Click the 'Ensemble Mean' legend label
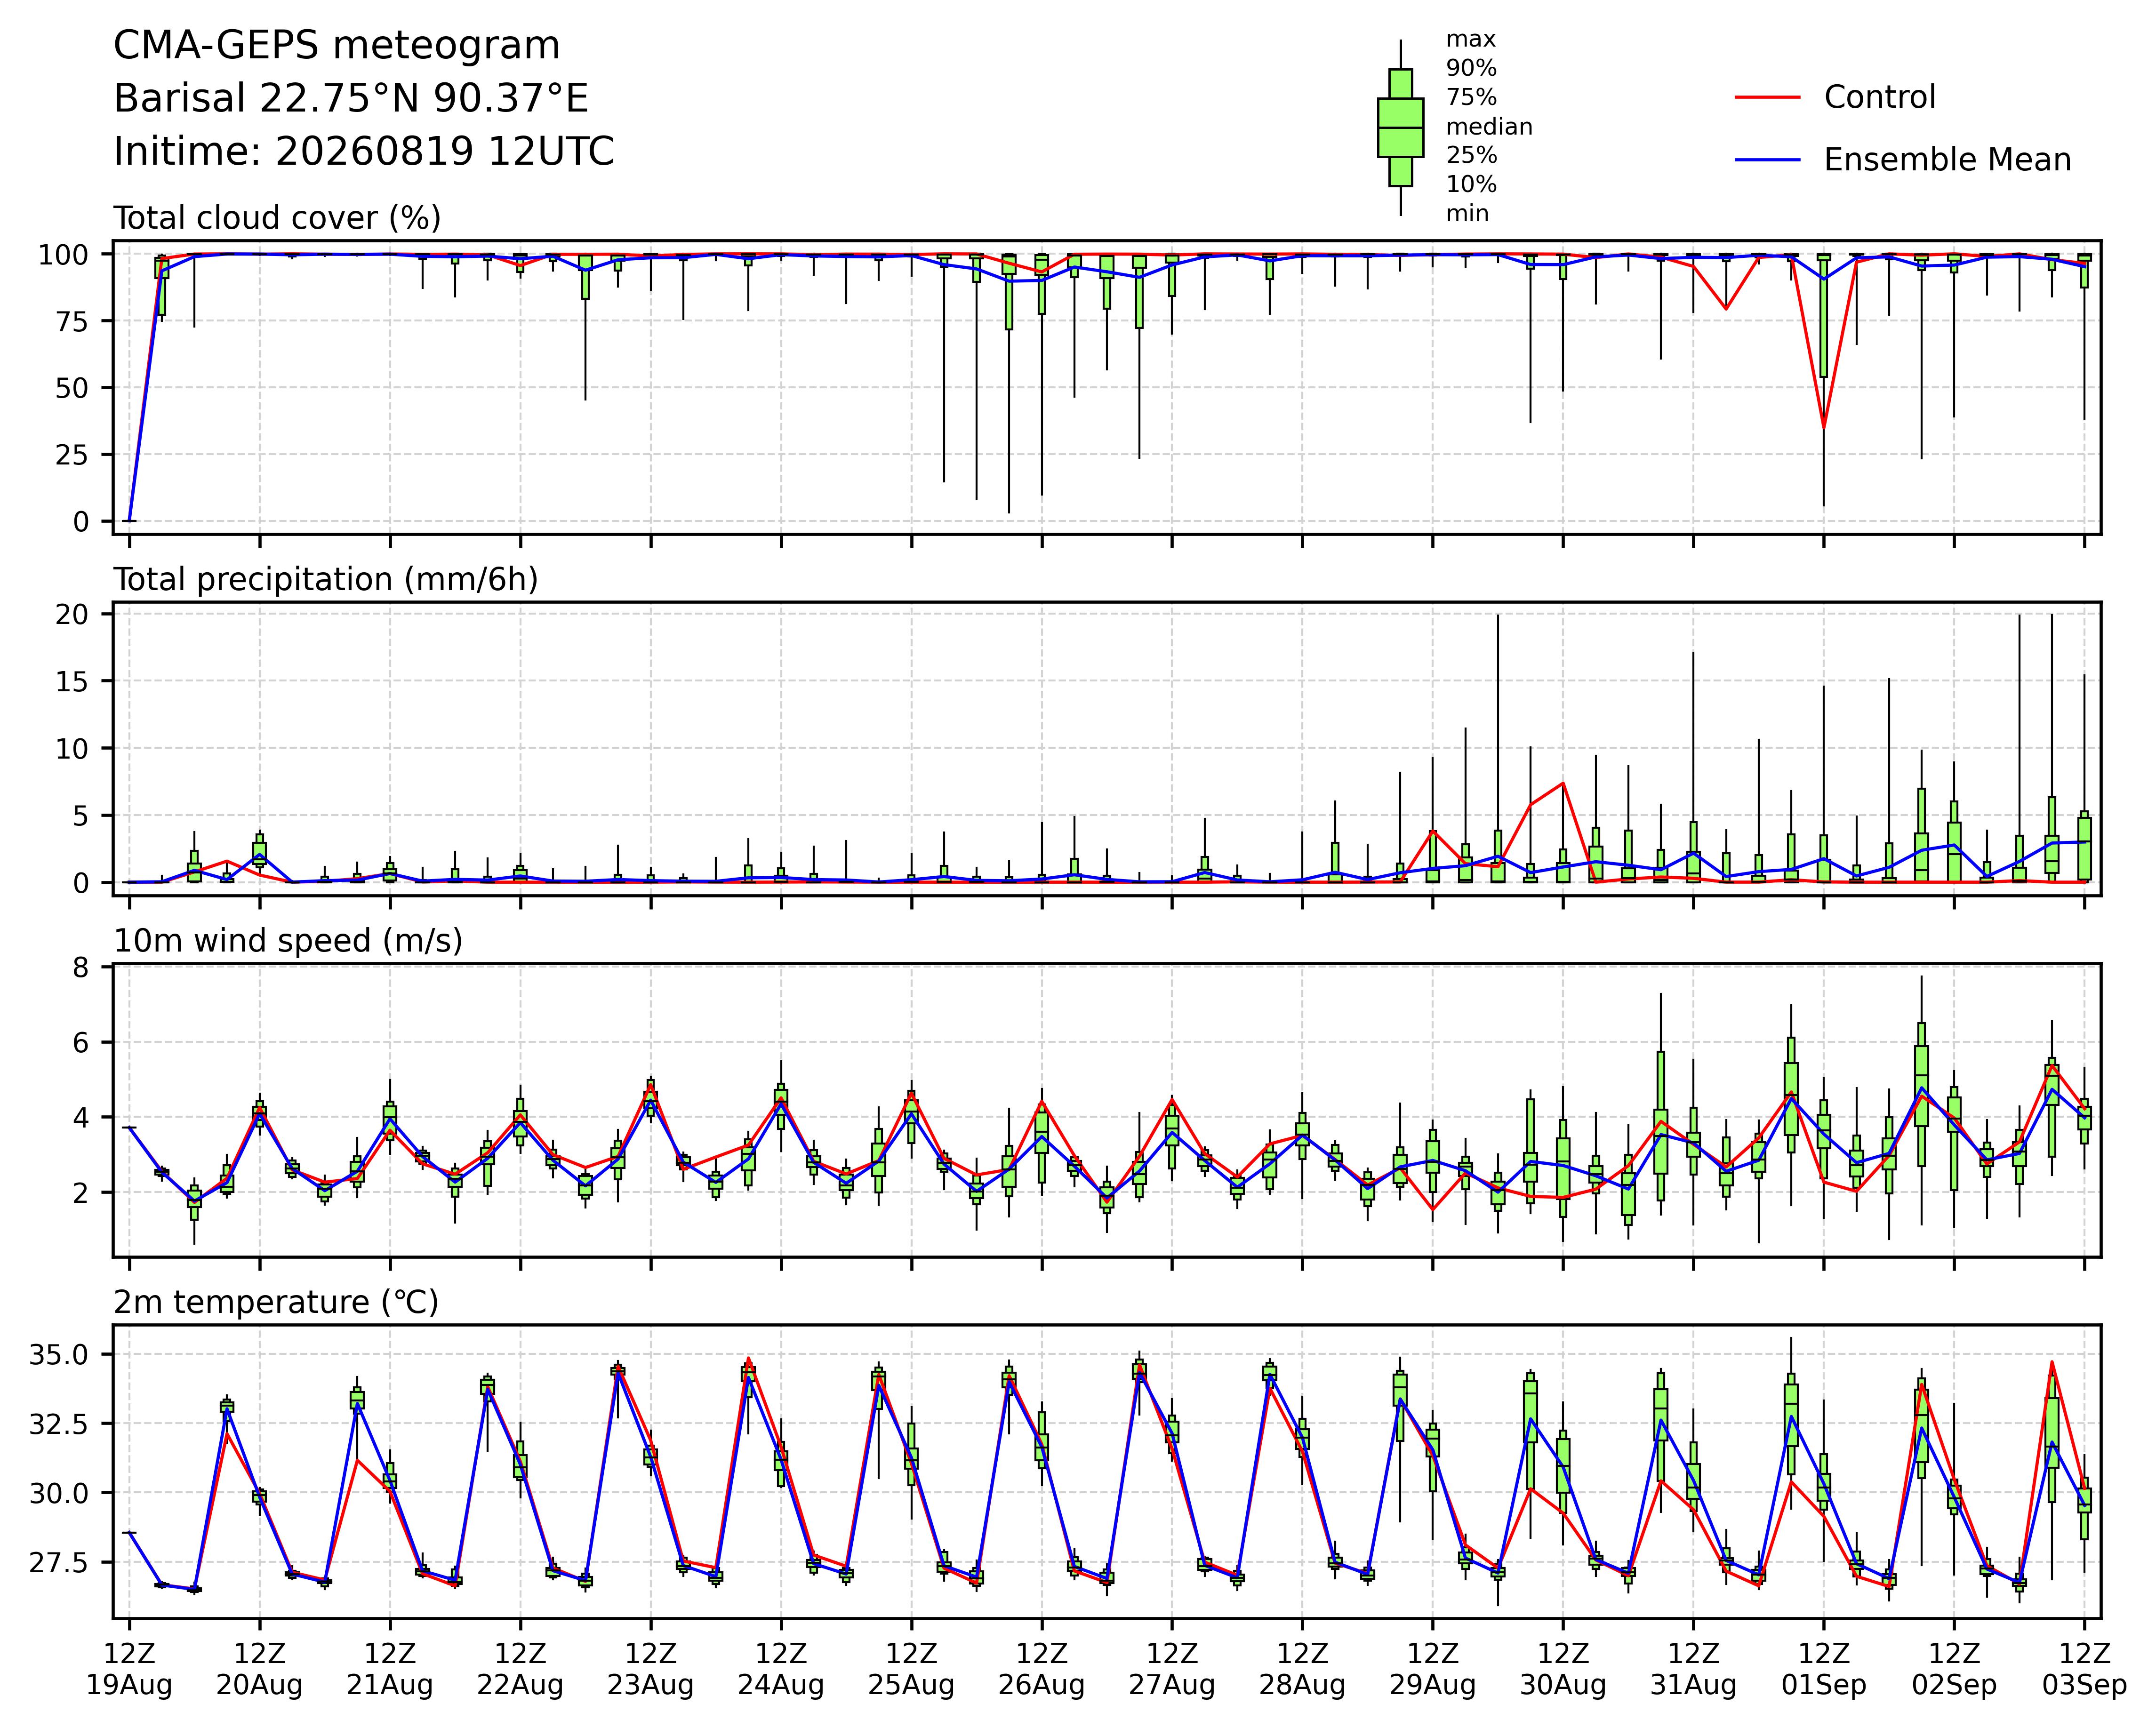Viewport: 2156px width, 1728px height. [1947, 160]
